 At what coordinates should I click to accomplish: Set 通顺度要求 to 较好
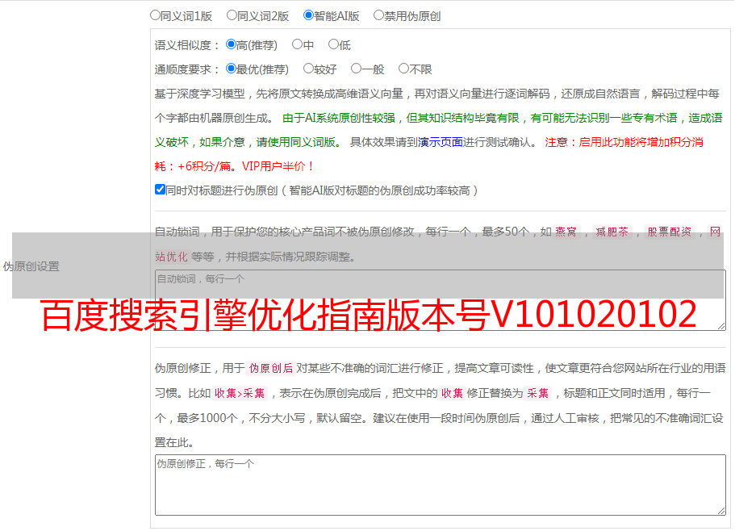308,69
